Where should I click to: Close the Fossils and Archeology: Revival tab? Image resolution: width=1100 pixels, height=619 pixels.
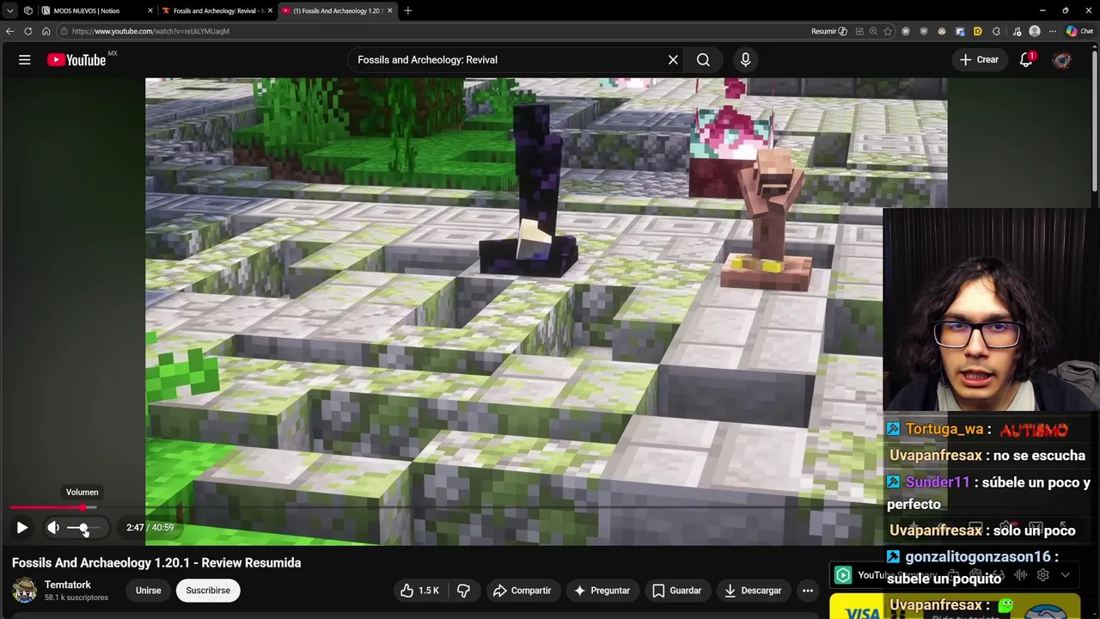(x=270, y=10)
